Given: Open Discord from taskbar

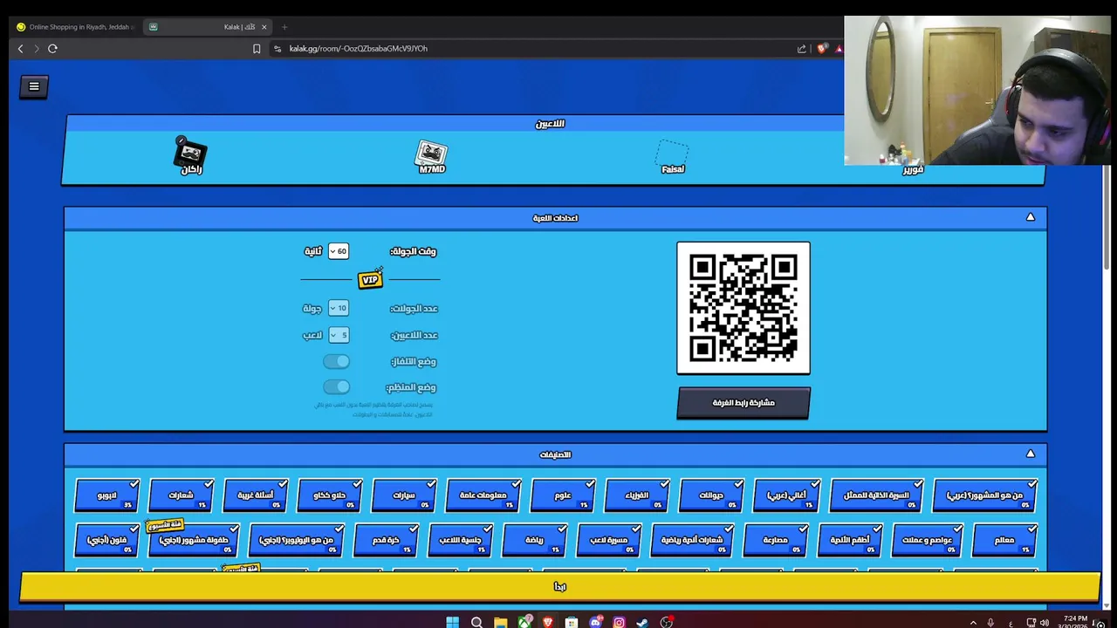Looking at the screenshot, I should pos(595,622).
